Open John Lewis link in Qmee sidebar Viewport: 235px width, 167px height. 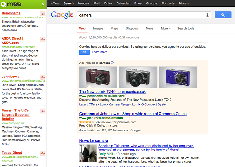11,77
